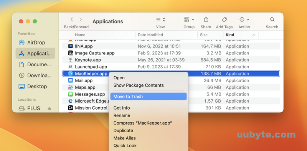Click the Mail.app icon
This screenshot has height=151, width=307.
point(71,80)
